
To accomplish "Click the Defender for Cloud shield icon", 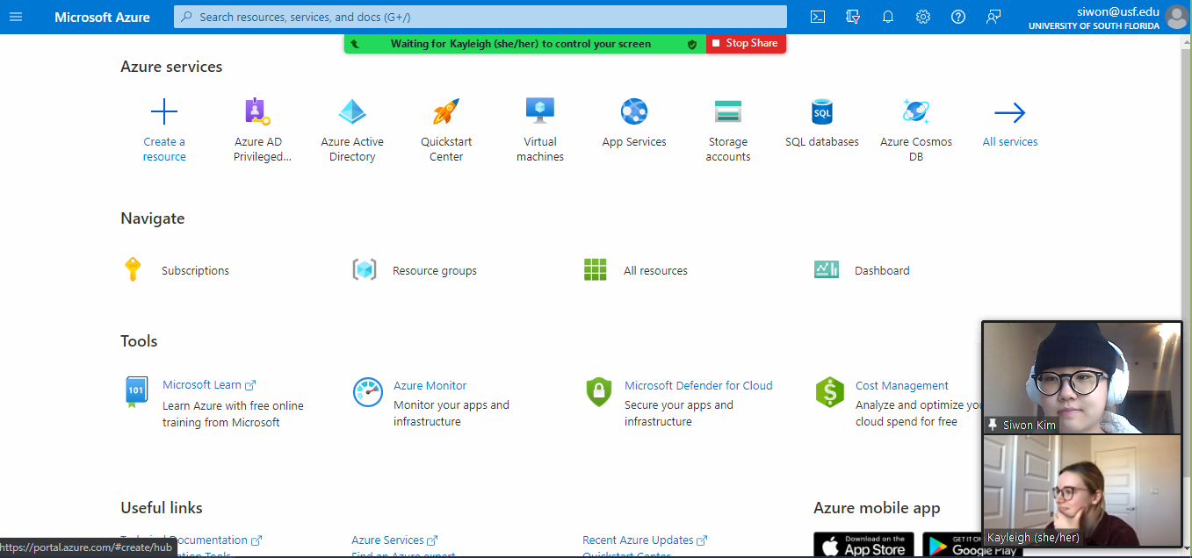I will click(x=599, y=391).
